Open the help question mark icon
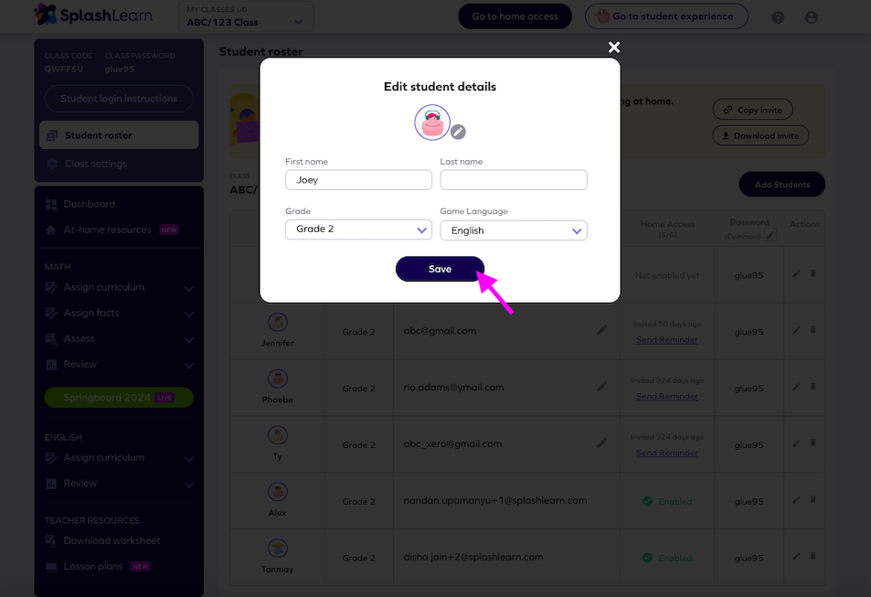Image resolution: width=871 pixels, height=597 pixels. coord(778,17)
